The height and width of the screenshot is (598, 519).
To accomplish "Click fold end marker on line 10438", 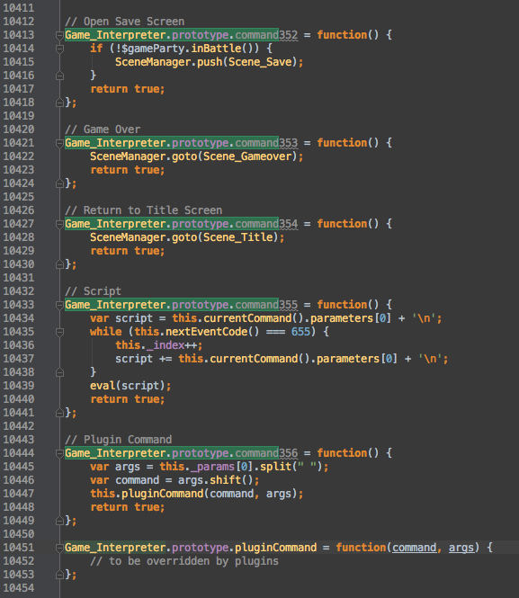I will (59, 372).
